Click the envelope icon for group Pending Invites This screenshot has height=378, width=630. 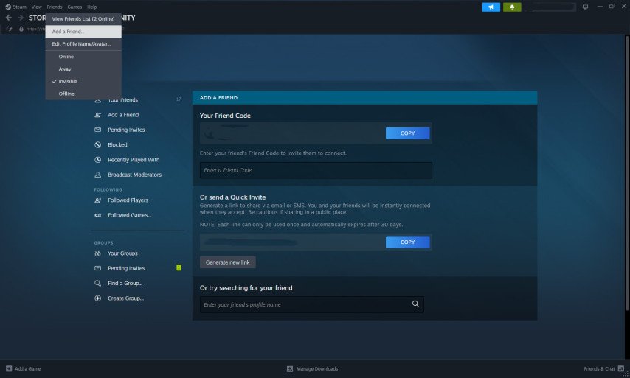click(x=97, y=268)
